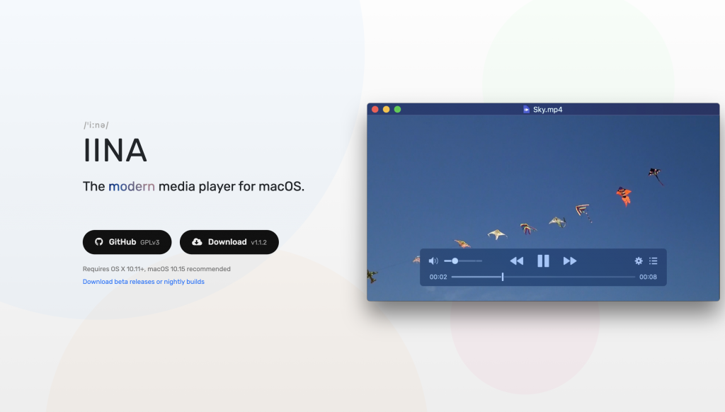725x412 pixels.
Task: Open the beta releases or nightly builds link
Action: coord(143,282)
